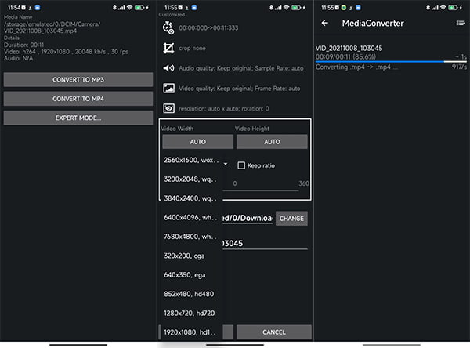Click the rotation slider track

(x=261, y=190)
